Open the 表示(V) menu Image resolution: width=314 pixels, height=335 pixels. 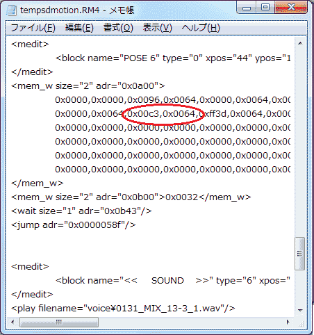(157, 28)
